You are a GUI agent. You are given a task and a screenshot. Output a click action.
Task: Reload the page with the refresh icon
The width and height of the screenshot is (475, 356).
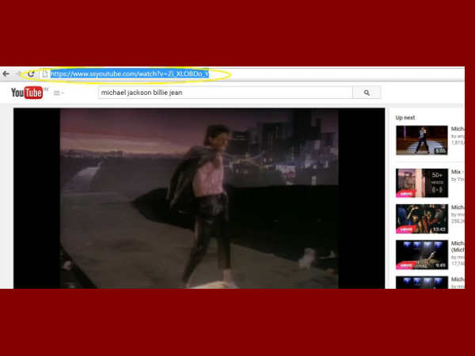tap(31, 74)
